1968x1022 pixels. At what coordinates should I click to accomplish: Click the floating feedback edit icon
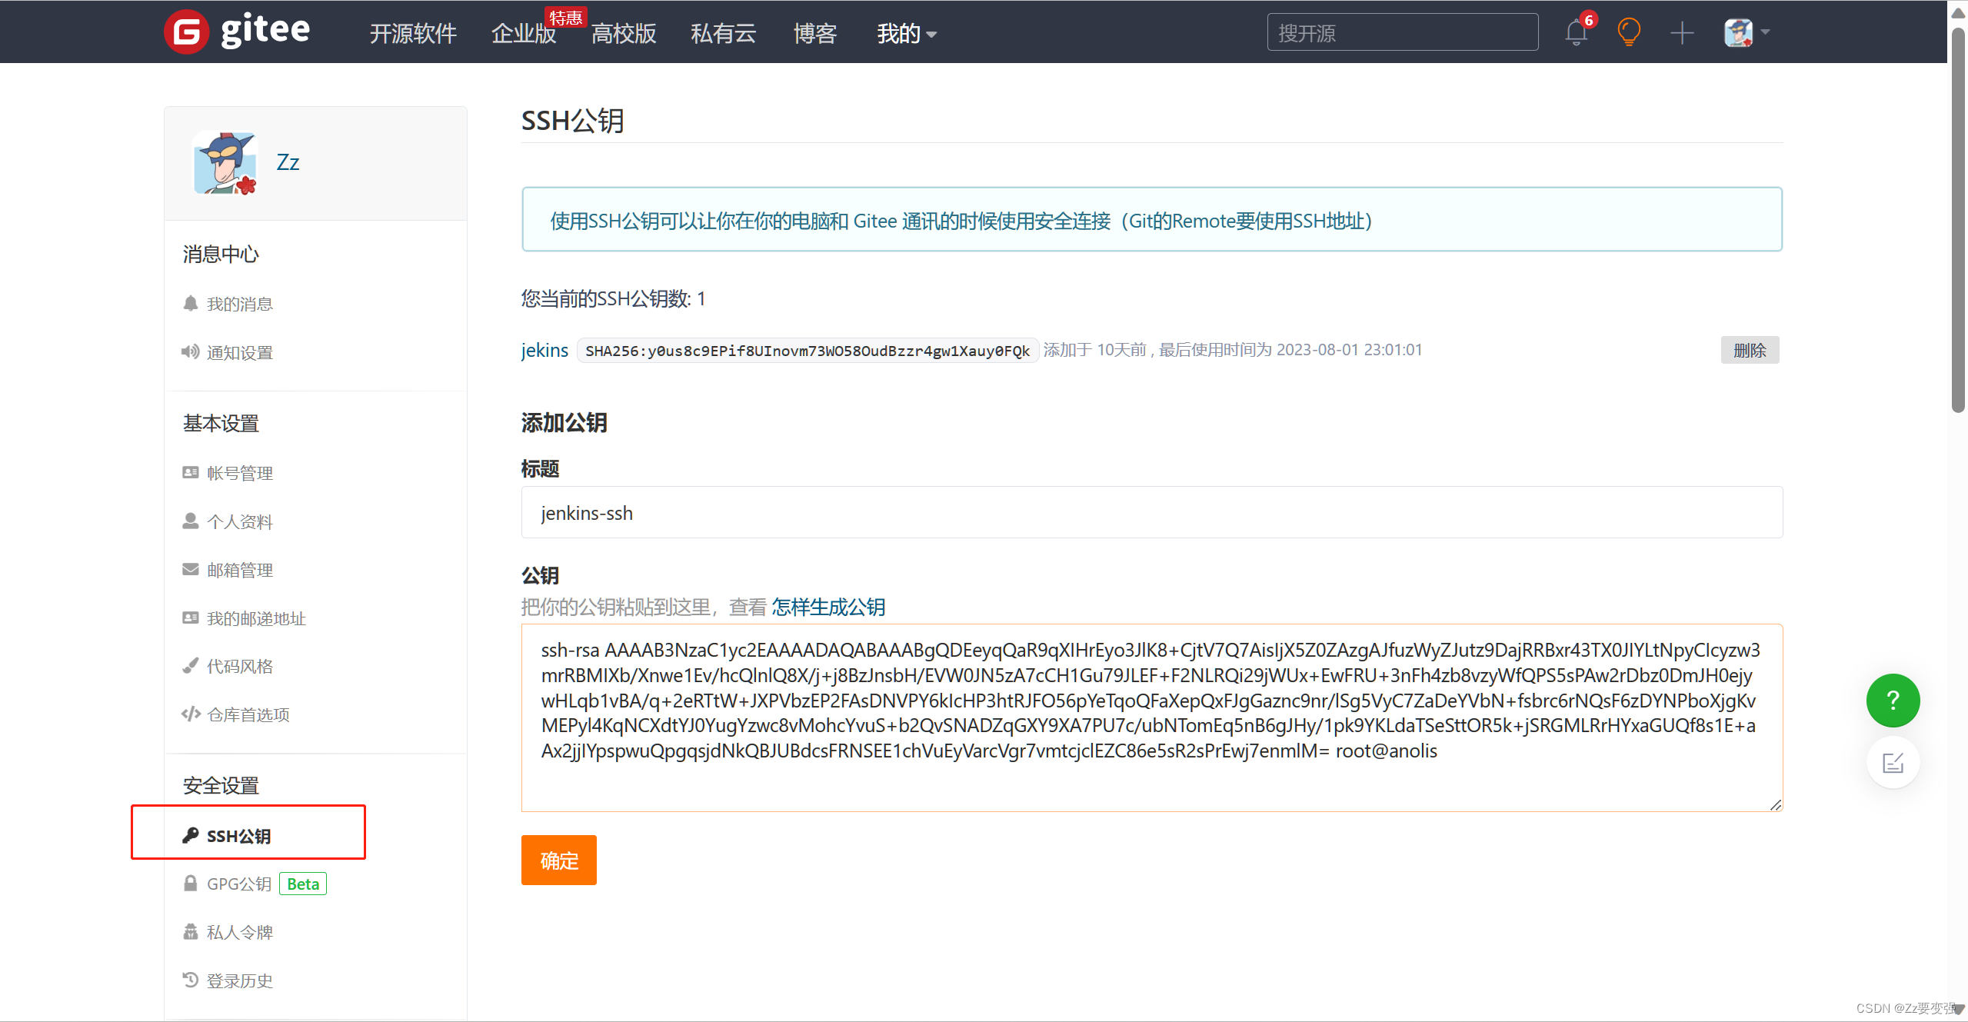(1893, 762)
